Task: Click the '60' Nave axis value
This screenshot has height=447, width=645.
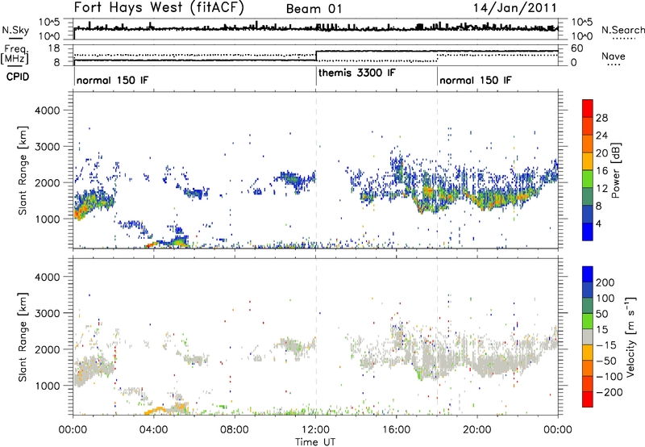Action: [577, 48]
